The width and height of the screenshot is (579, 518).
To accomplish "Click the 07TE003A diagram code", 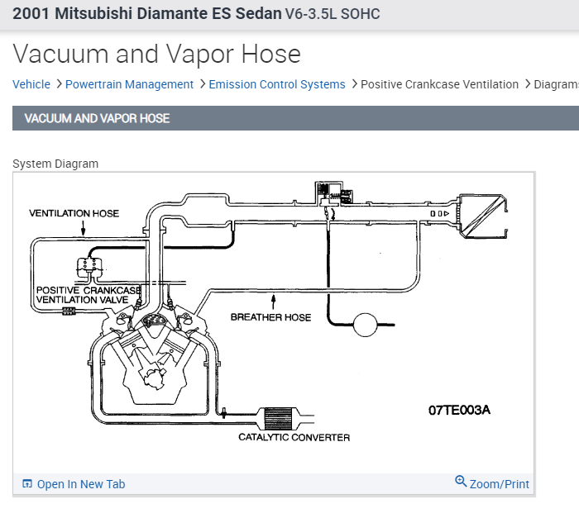I will pos(459,411).
